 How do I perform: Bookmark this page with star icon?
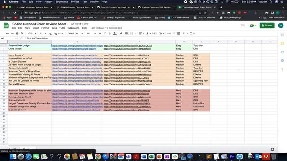[205, 13]
